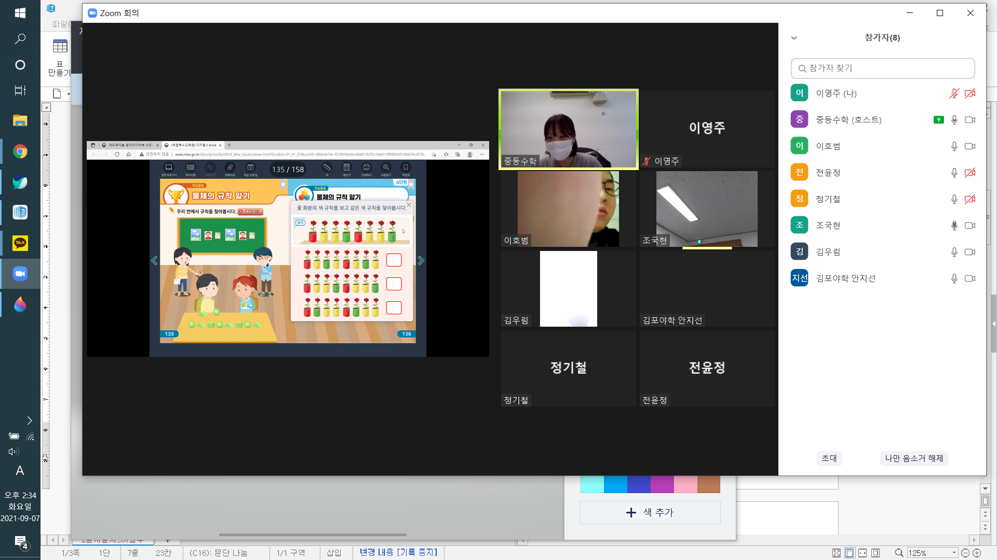Open the zoom percentage 125% dropdown
Screen dimensions: 997x560
click(x=954, y=553)
